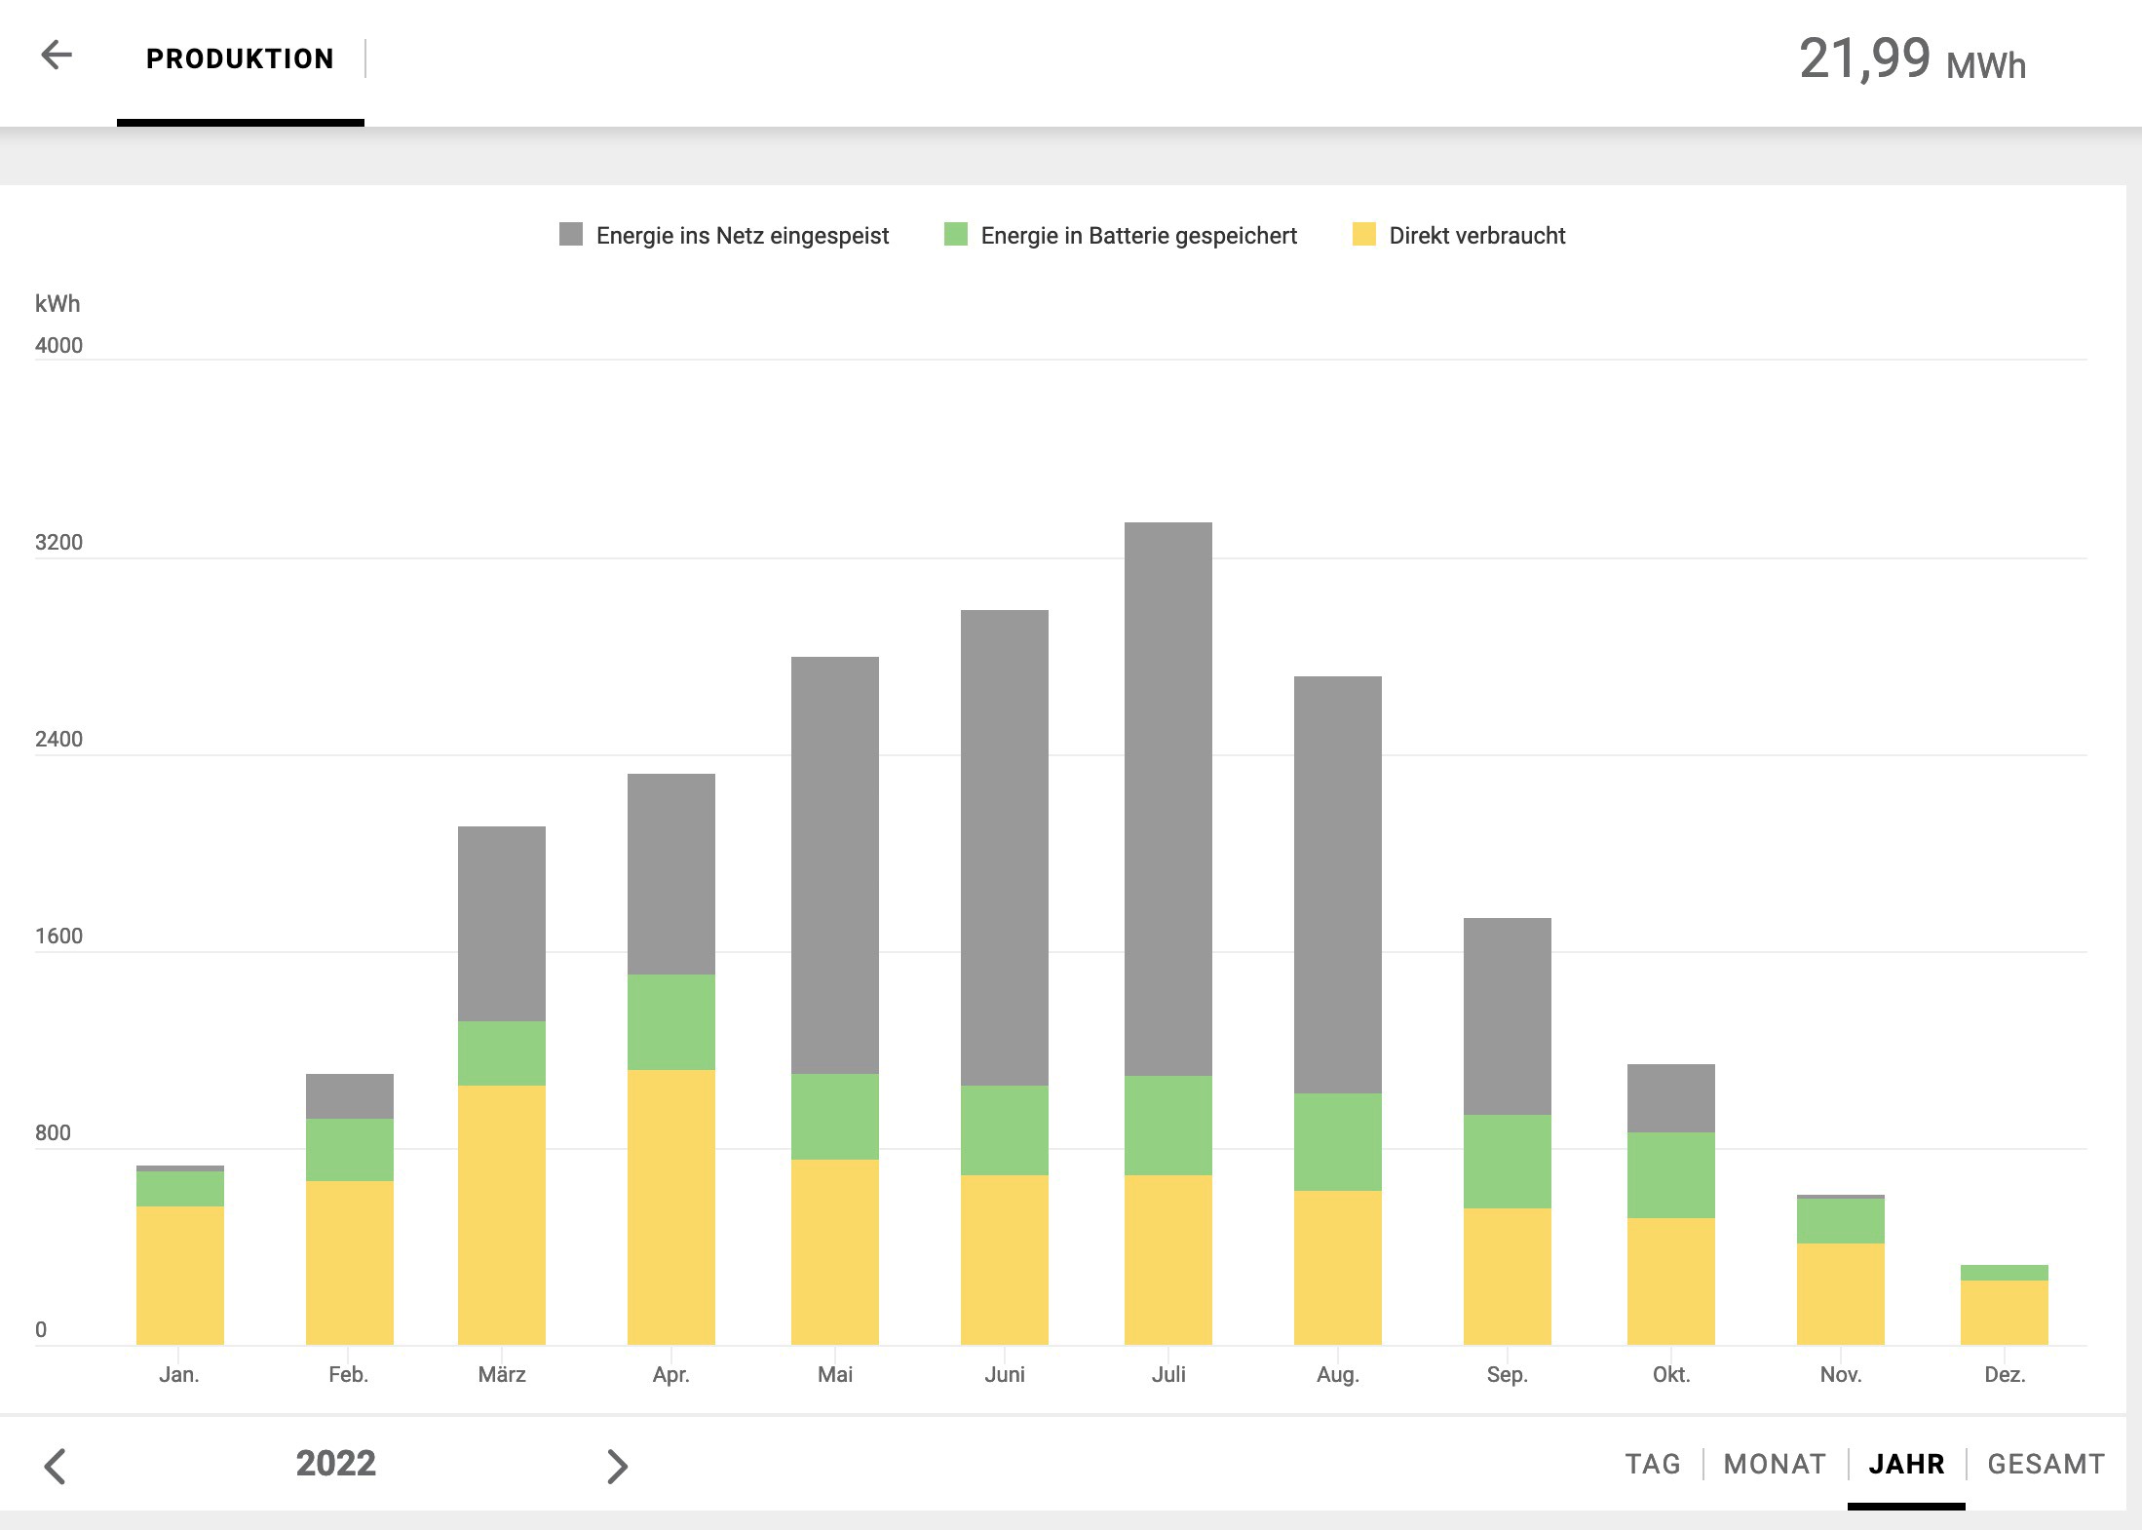Click the 1600 y-axis value
The width and height of the screenshot is (2142, 1530).
pos(58,937)
